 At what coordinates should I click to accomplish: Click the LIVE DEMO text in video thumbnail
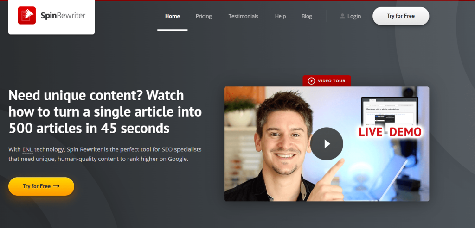pyautogui.click(x=390, y=132)
